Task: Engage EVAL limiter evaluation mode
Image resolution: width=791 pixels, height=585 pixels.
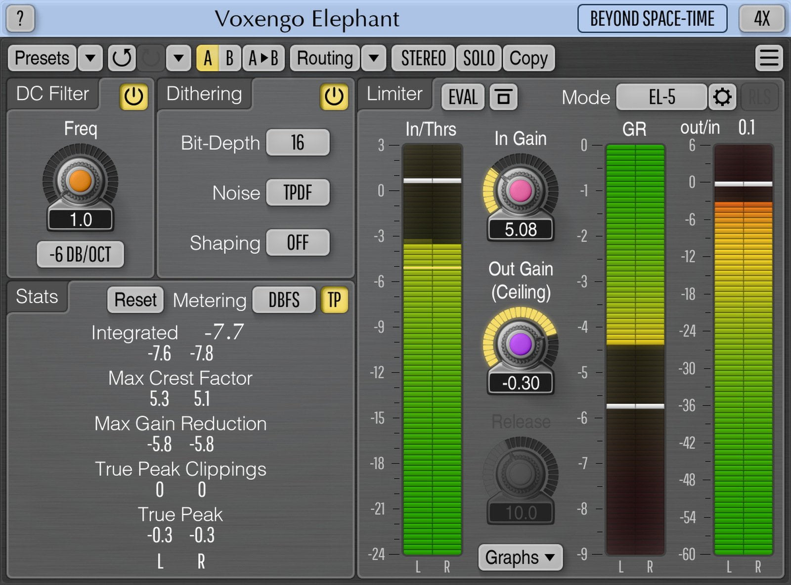Action: tap(462, 97)
